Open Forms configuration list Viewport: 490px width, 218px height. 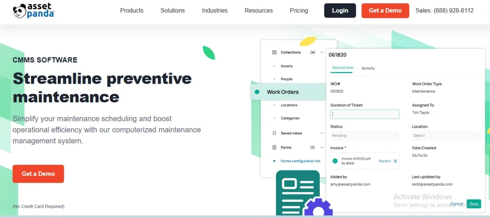coord(301,161)
